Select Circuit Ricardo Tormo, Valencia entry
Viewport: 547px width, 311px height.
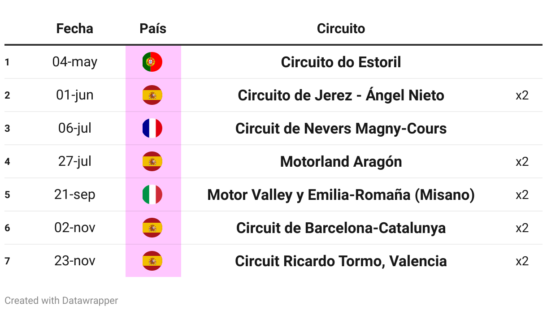(x=341, y=261)
